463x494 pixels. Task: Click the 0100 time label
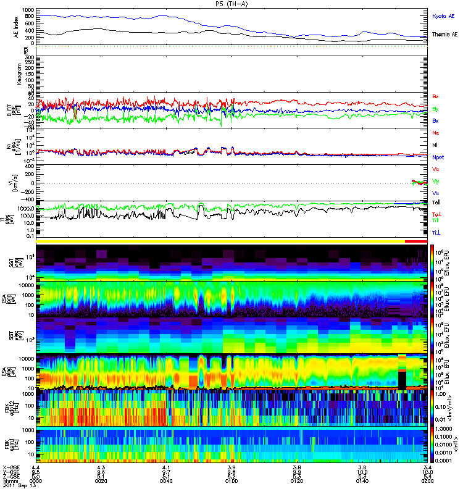pyautogui.click(x=231, y=481)
